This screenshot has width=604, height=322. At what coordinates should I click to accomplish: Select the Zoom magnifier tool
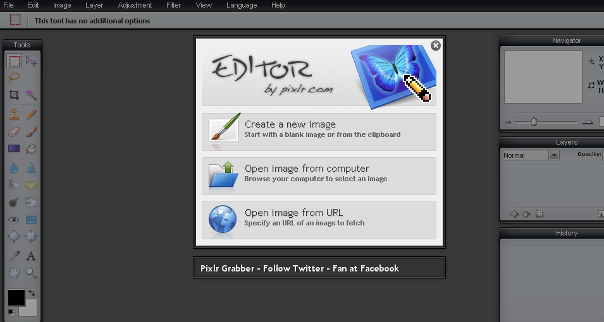31,273
